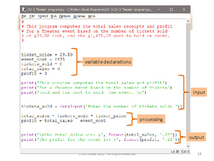Click the 'Ln: 30' status bar entry

[175, 151]
